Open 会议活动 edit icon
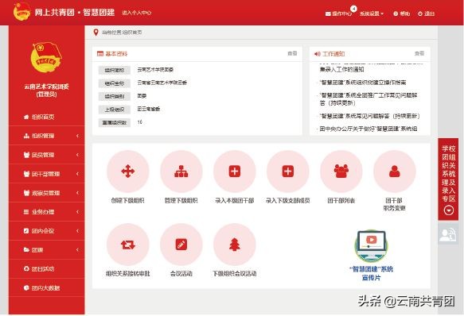The height and width of the screenshot is (316, 464). 181,245
